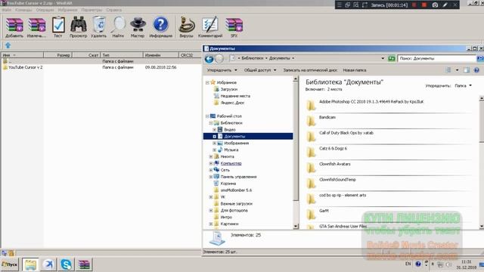Sort WinRAR list by Размер column header
Viewport: 484px width, 272px height.
coord(57,55)
